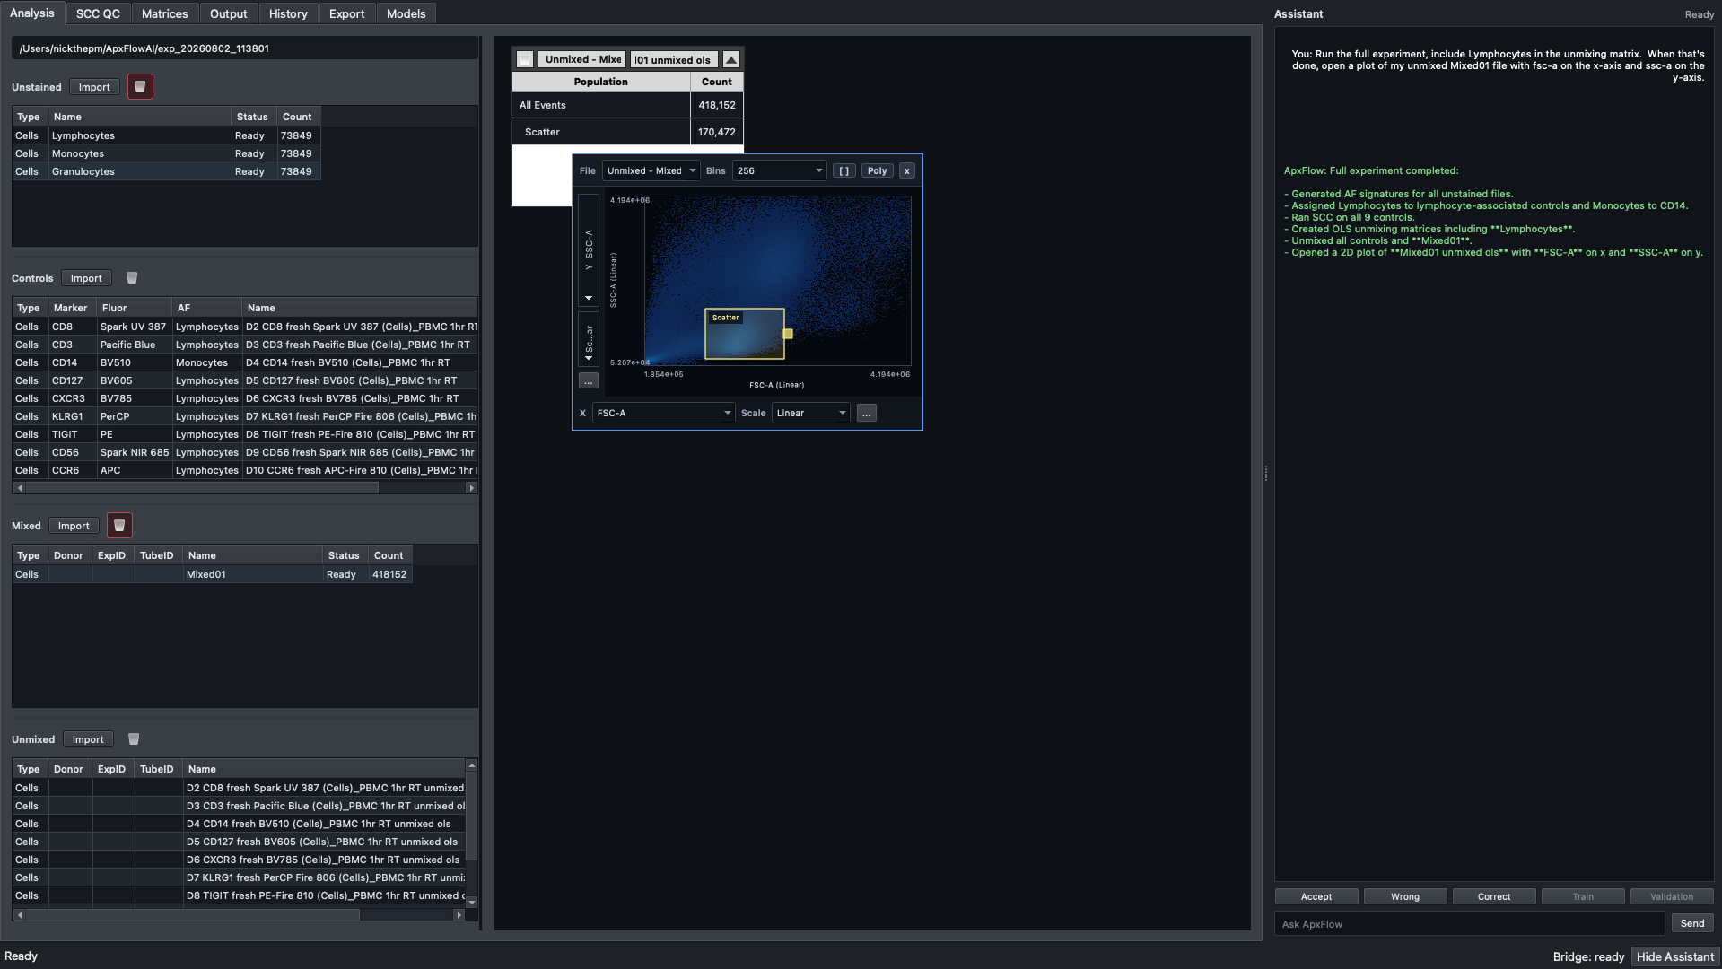1722x969 pixels.
Task: Click the Ask ApxFlow input field
Action: (1469, 924)
